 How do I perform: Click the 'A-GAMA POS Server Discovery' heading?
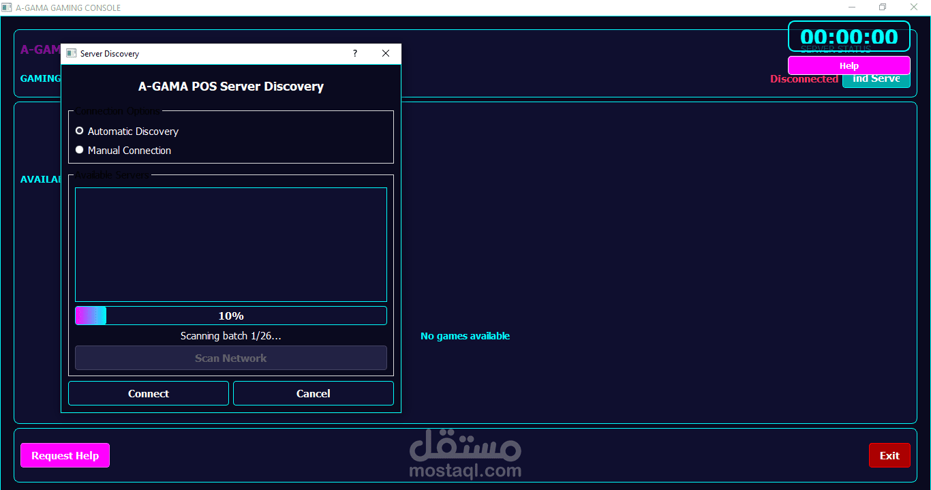pyautogui.click(x=231, y=87)
